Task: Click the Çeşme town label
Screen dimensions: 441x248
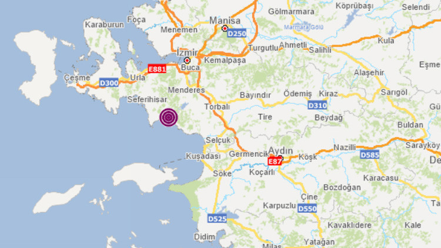Action: coord(77,78)
